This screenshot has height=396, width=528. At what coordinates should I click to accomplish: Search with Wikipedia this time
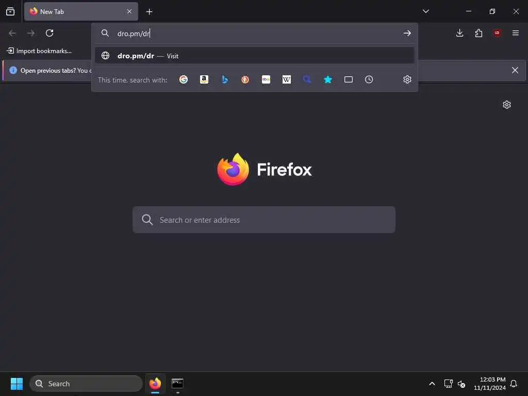pyautogui.click(x=287, y=79)
